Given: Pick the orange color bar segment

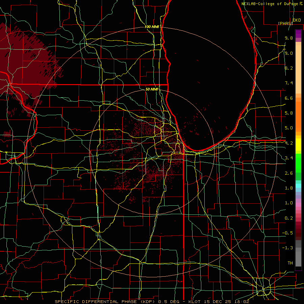Looking at the screenshot, I should point(298,116).
